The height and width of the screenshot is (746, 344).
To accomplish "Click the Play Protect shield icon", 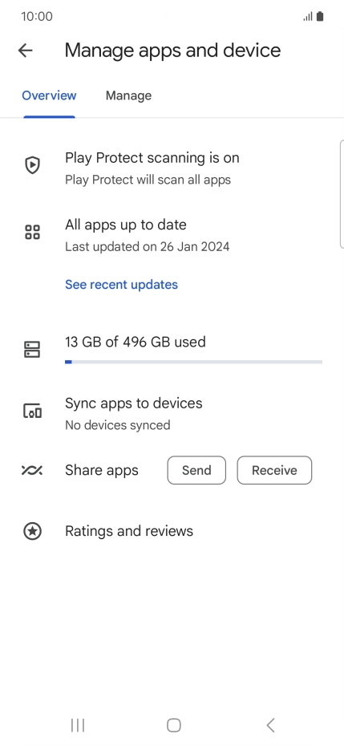I will pyautogui.click(x=32, y=165).
